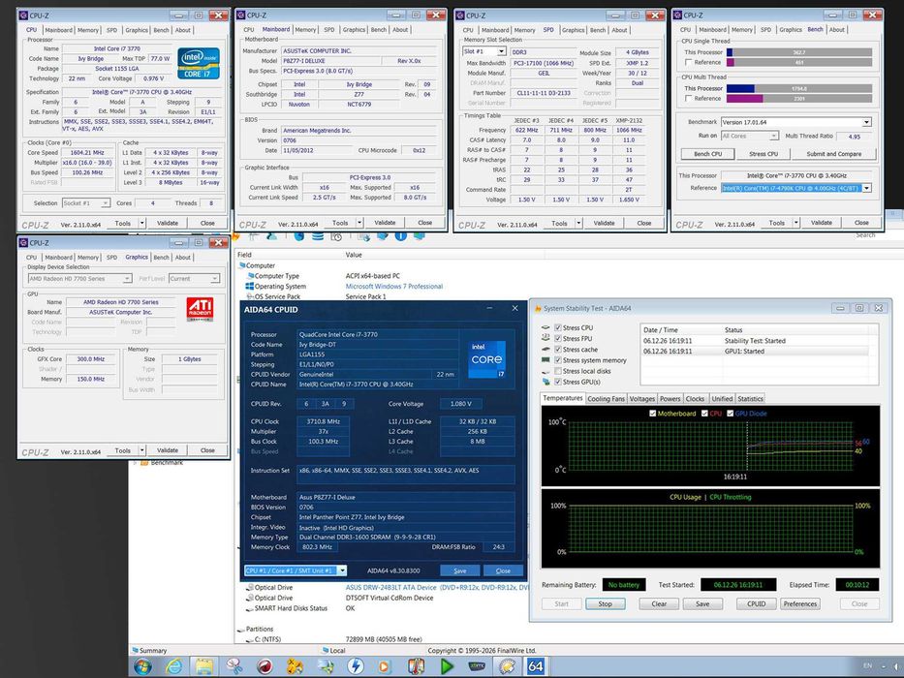Open the Reference processor dropdown in CPU-Z Bench
904x678 pixels.
click(x=866, y=188)
